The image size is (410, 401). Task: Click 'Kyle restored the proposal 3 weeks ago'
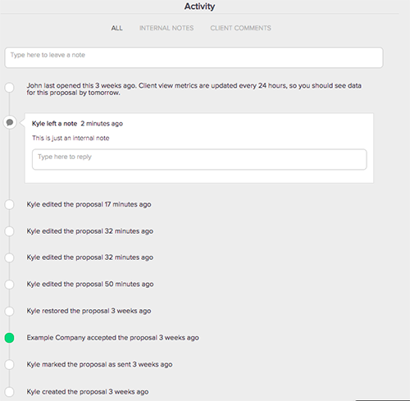pyautogui.click(x=89, y=311)
